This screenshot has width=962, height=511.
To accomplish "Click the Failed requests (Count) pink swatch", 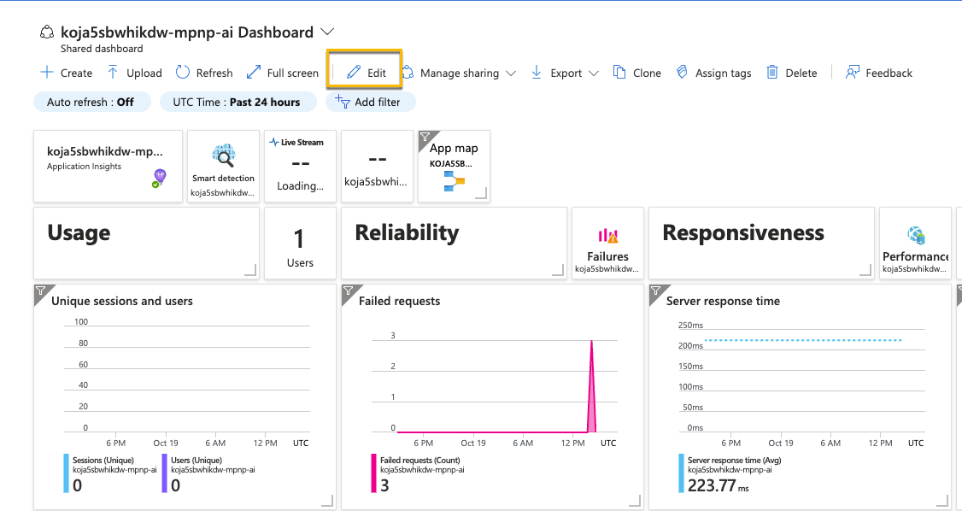I will 373,473.
